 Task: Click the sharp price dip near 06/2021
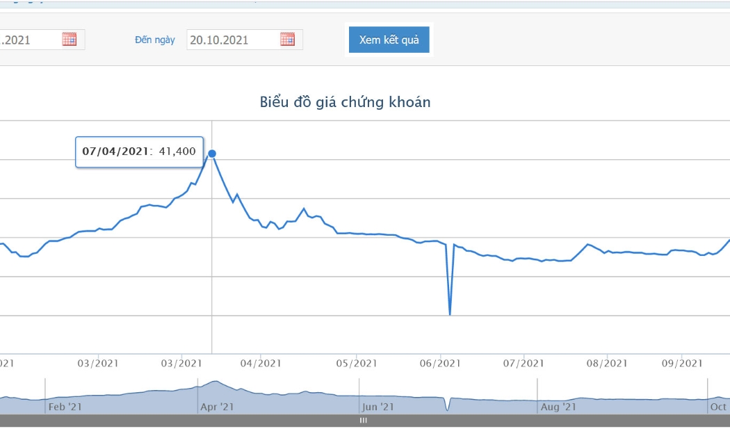pyautogui.click(x=450, y=315)
